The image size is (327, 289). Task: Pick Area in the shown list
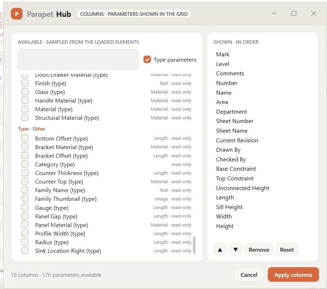222,102
